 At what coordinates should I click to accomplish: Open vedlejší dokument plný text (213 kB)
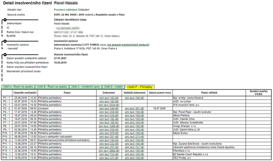(134, 137)
